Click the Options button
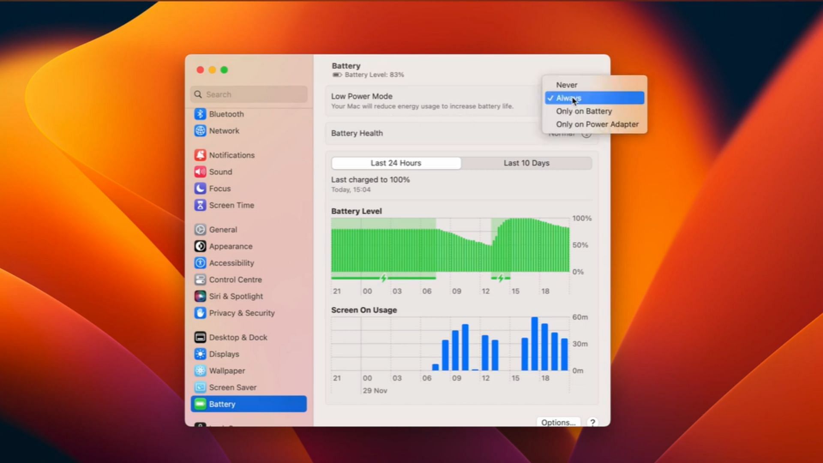The height and width of the screenshot is (463, 823). pos(557,422)
